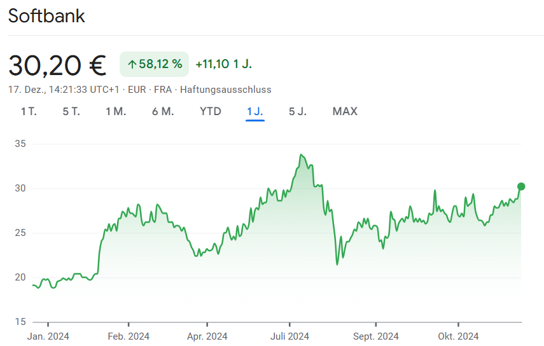Click the 20 y-axis label
Viewport: 544px width, 346px height.
click(x=20, y=277)
